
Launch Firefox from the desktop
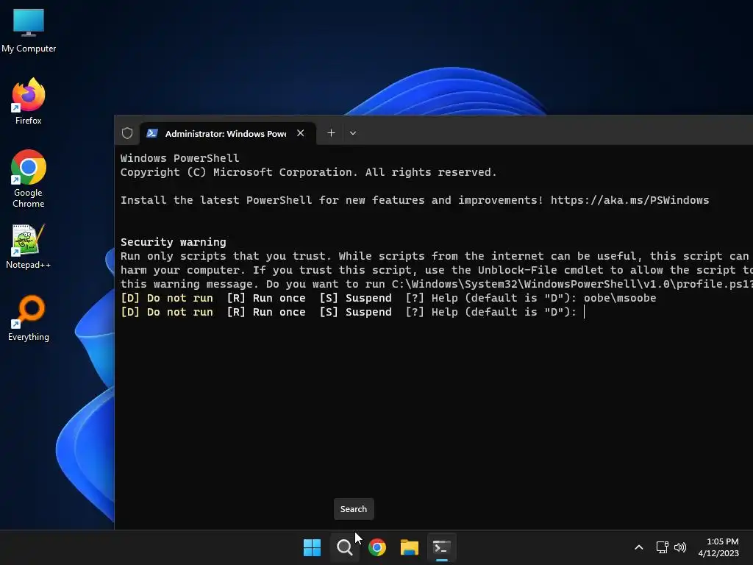coord(29,102)
